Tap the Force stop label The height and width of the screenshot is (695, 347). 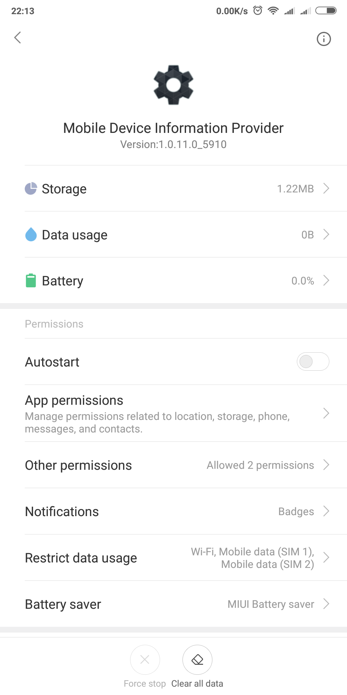pos(145,683)
